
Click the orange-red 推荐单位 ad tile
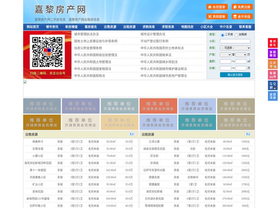click(x=158, y=106)
